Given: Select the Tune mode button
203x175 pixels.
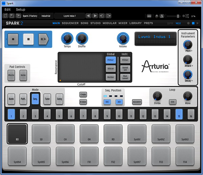Looking at the screenshot, I should [47, 99].
